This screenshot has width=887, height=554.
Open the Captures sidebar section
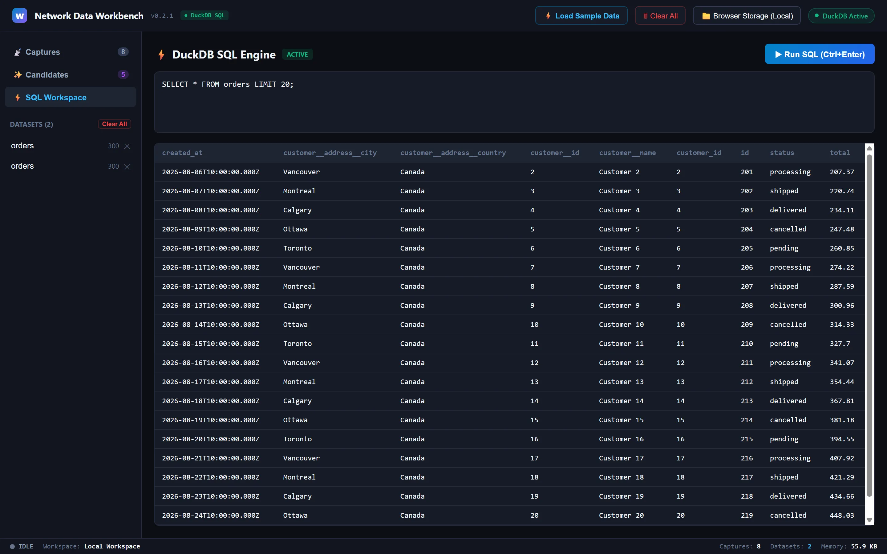point(70,52)
